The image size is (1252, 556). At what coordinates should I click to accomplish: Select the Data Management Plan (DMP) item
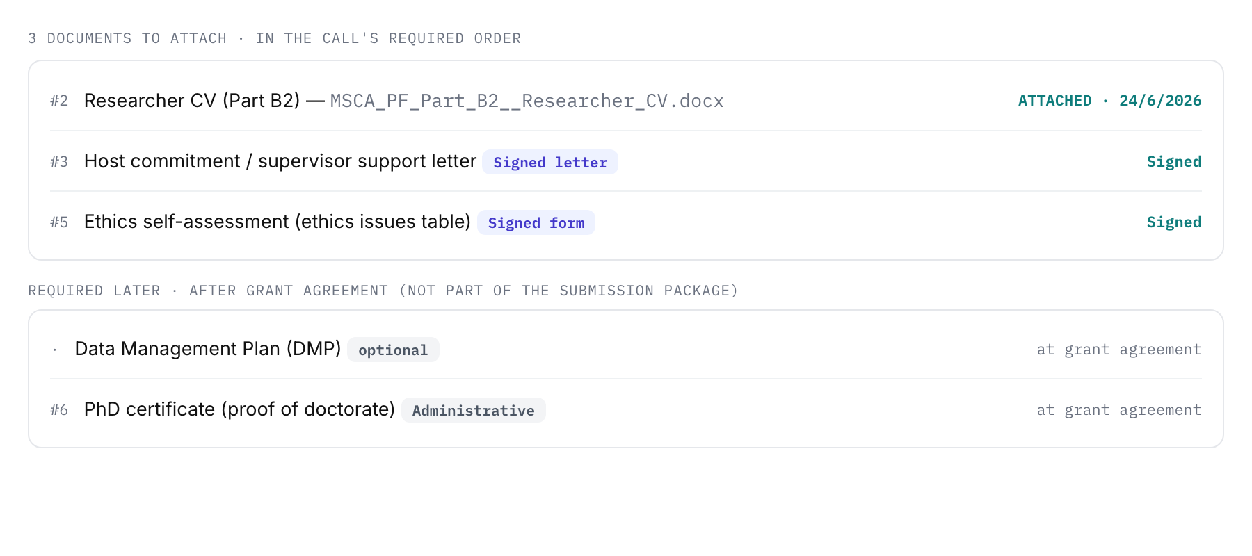[208, 349]
